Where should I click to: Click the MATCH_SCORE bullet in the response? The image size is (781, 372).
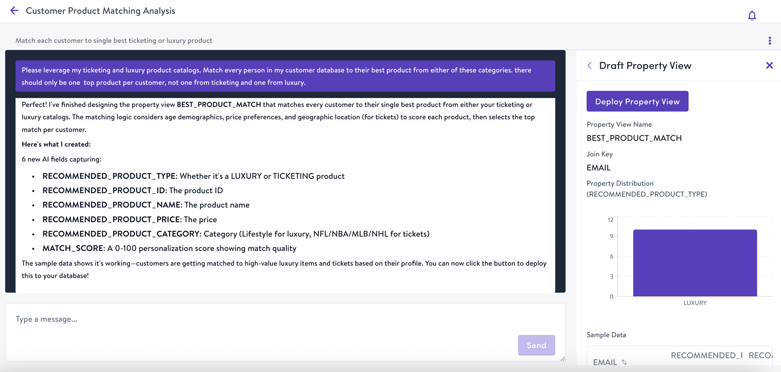[169, 248]
